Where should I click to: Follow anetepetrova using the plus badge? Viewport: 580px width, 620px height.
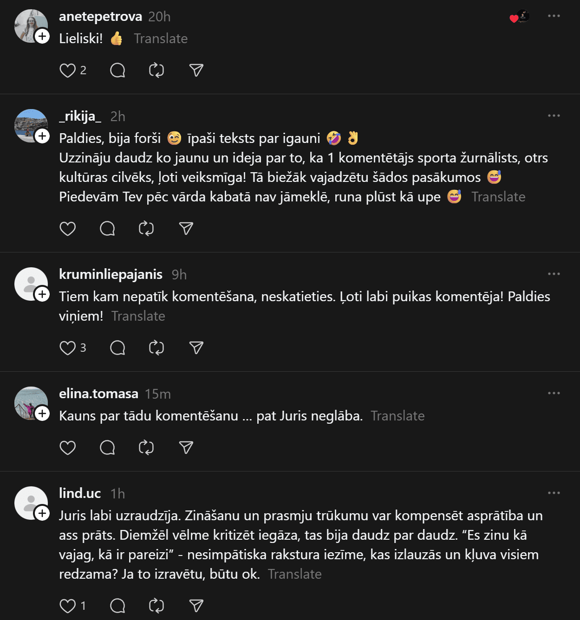pos(42,36)
